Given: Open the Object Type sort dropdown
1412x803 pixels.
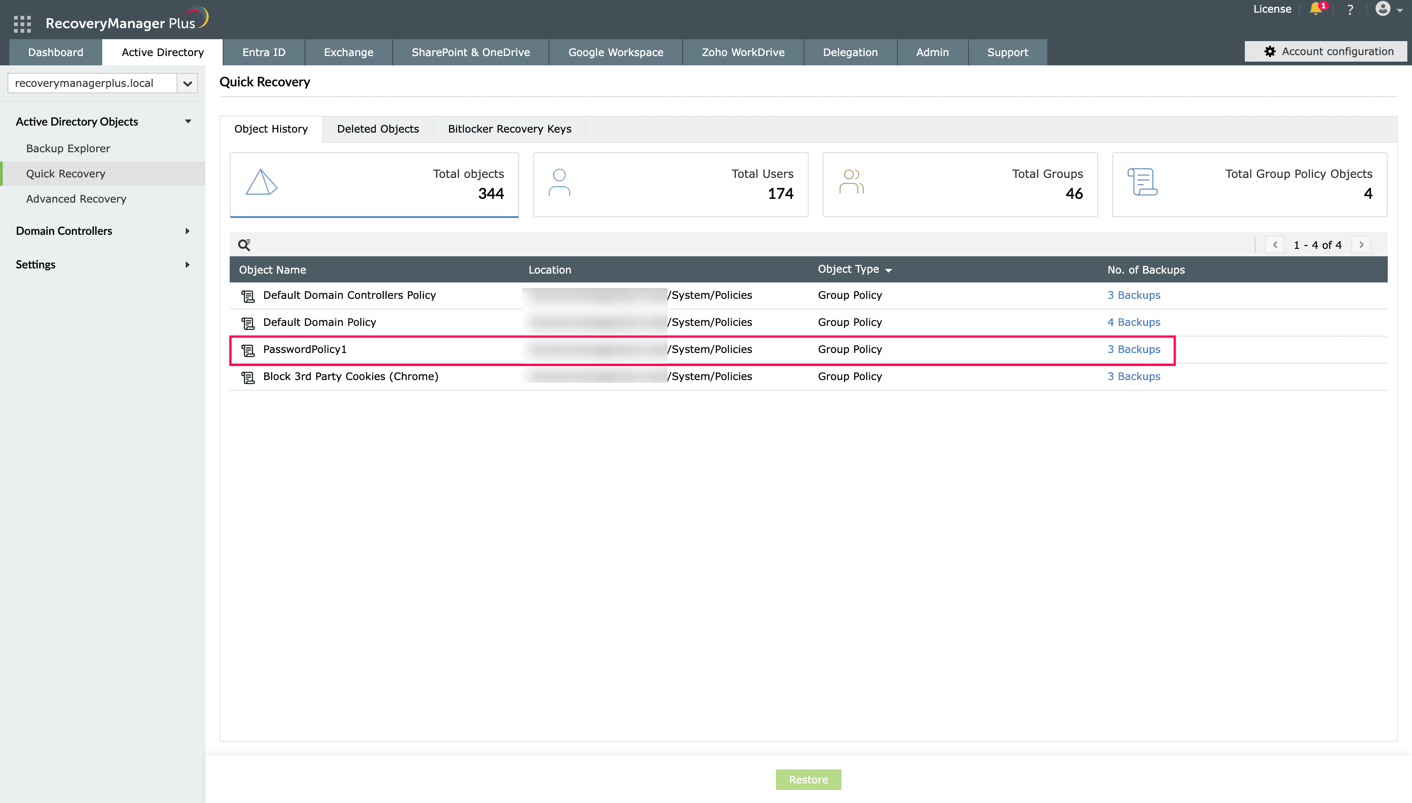Looking at the screenshot, I should click(888, 270).
